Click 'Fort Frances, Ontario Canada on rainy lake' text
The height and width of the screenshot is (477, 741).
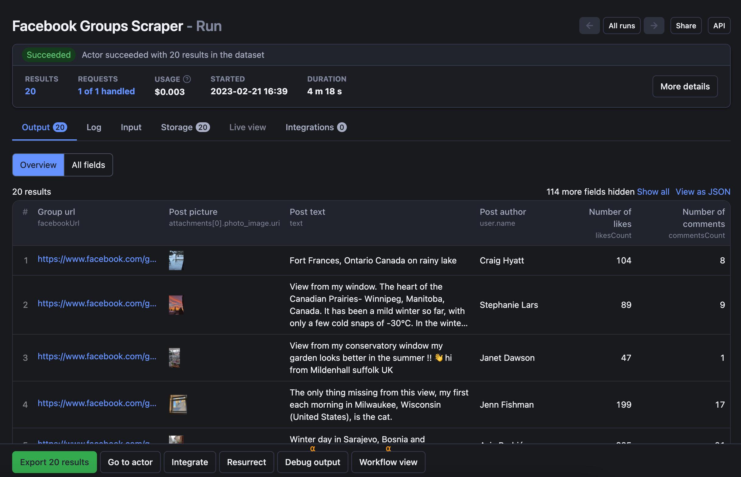(x=373, y=260)
